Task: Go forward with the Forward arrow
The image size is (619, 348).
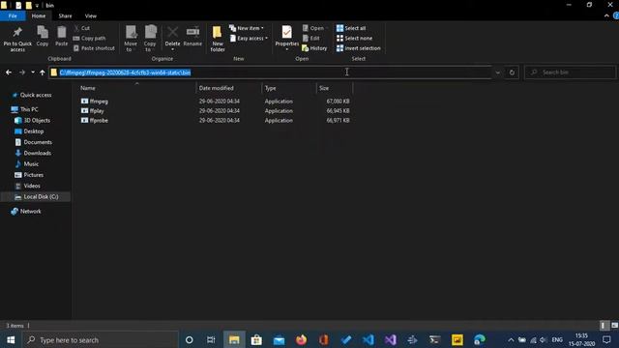Action: 22,72
